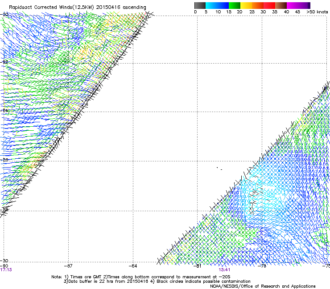This screenshot has height=289, width=330.
Task: Click the -90 longitude axis label
Action: coord(4,266)
